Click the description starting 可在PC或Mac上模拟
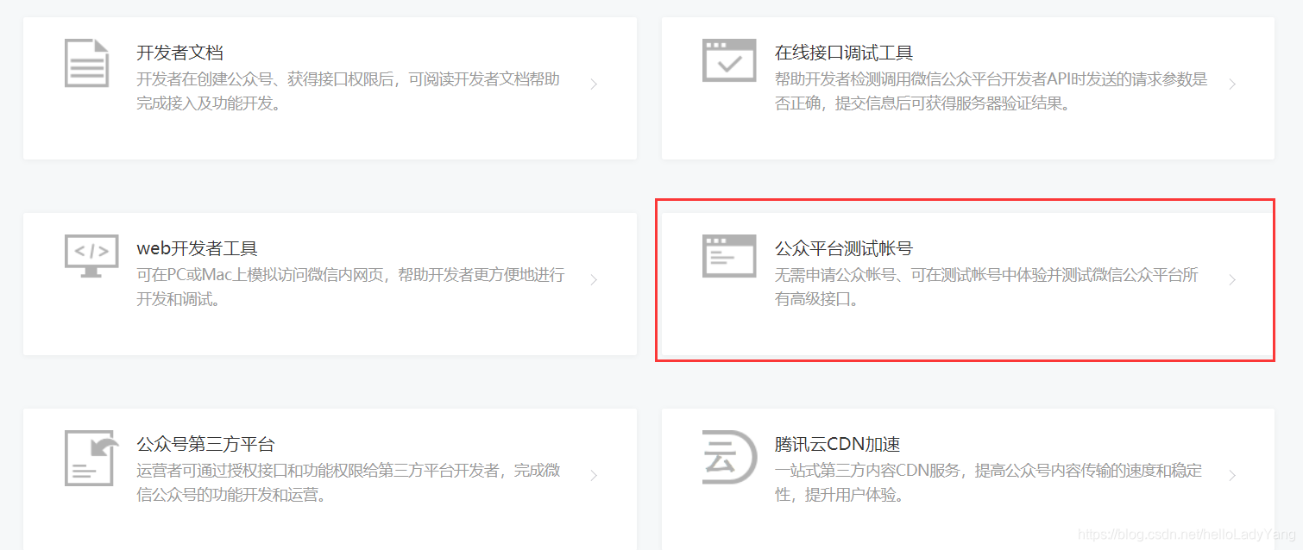Image resolution: width=1303 pixels, height=550 pixels. pos(350,287)
